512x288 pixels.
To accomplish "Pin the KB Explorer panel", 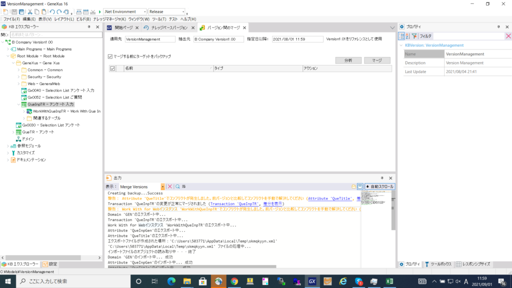I will point(89,27).
